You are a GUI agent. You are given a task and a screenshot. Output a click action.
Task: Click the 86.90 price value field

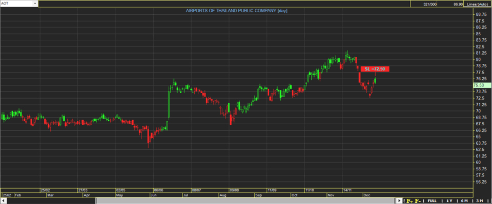coord(450,4)
